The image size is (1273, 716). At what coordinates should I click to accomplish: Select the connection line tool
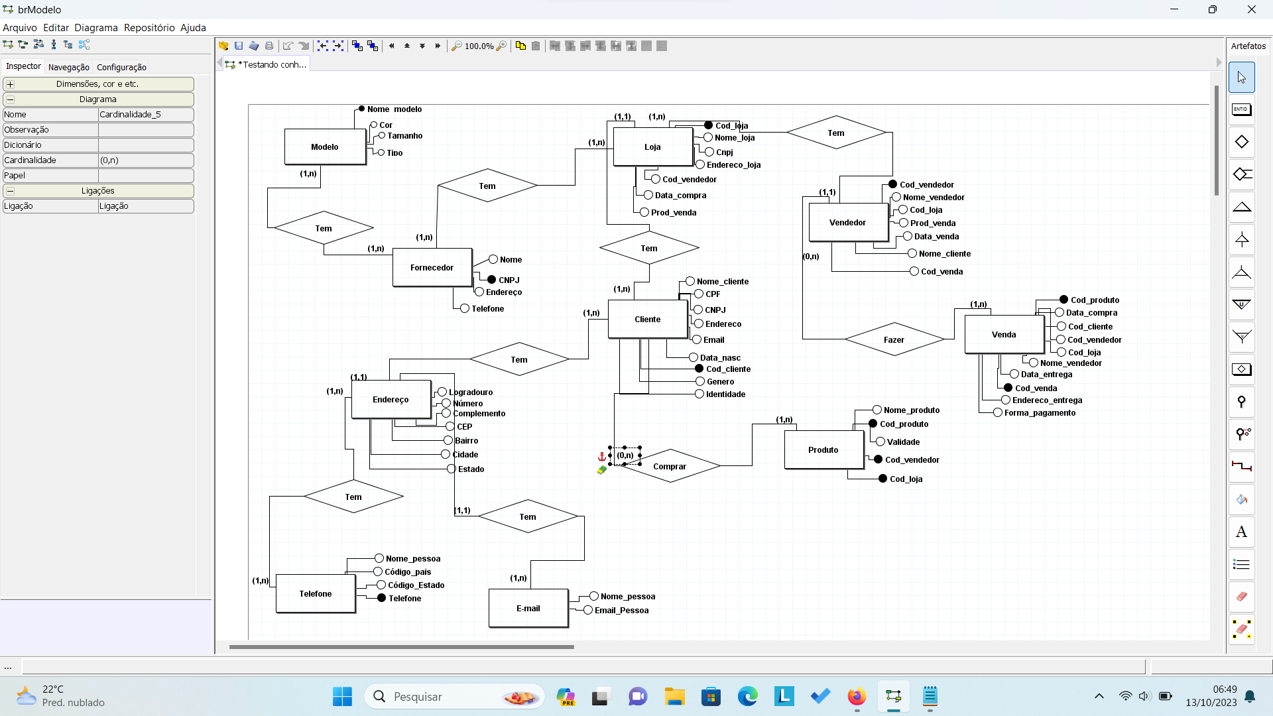coord(1241,467)
